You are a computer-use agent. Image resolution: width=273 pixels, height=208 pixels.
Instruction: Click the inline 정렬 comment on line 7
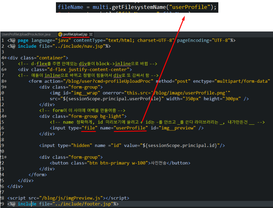(x=88, y=75)
